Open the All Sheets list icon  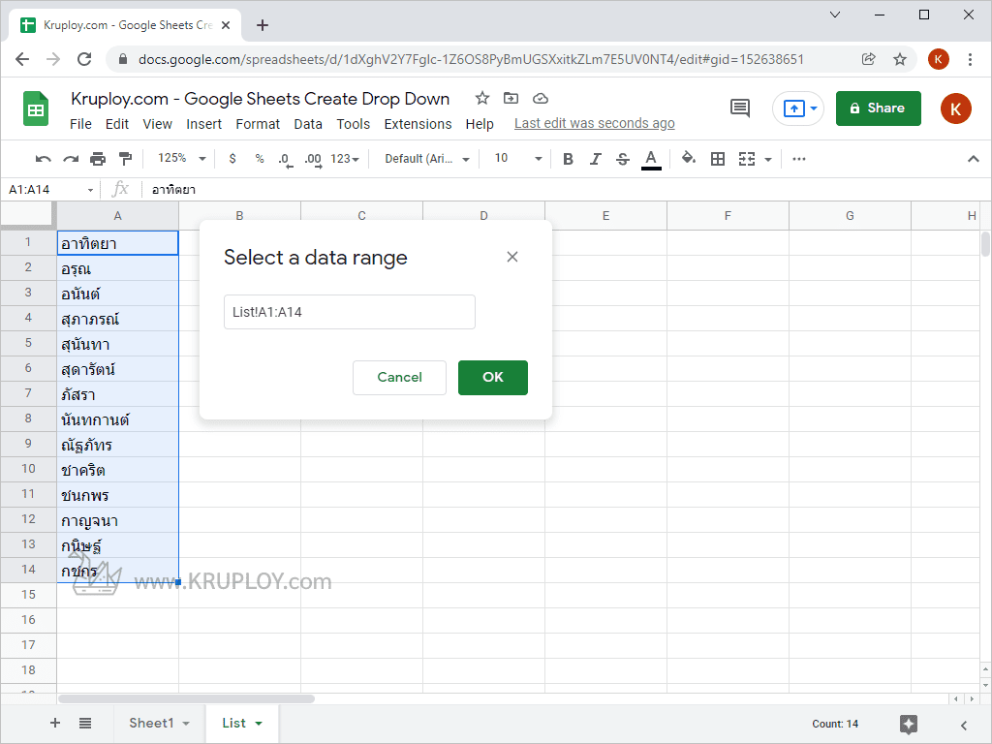pos(85,723)
